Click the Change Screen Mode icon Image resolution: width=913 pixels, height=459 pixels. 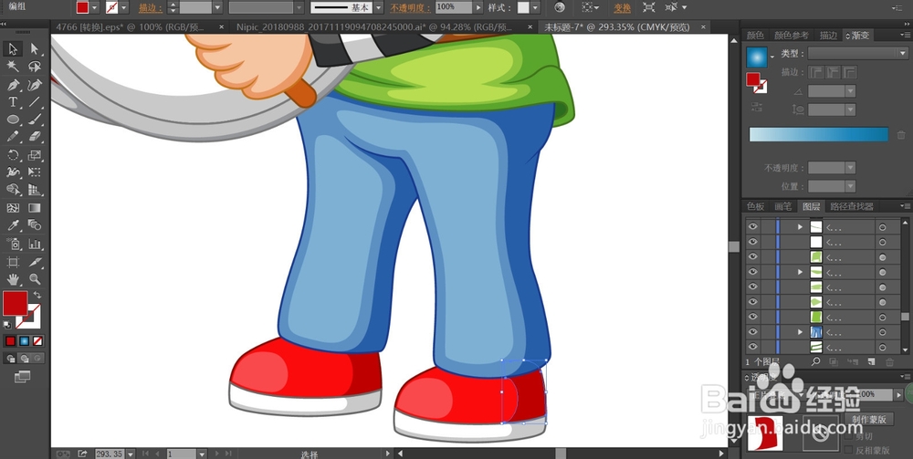22,377
